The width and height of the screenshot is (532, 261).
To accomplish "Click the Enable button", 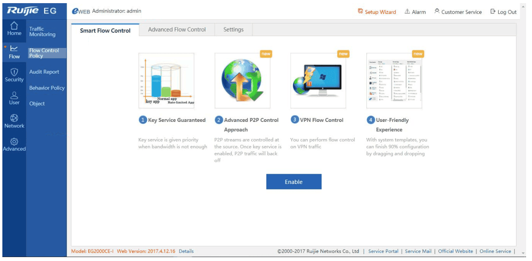I will 294,182.
